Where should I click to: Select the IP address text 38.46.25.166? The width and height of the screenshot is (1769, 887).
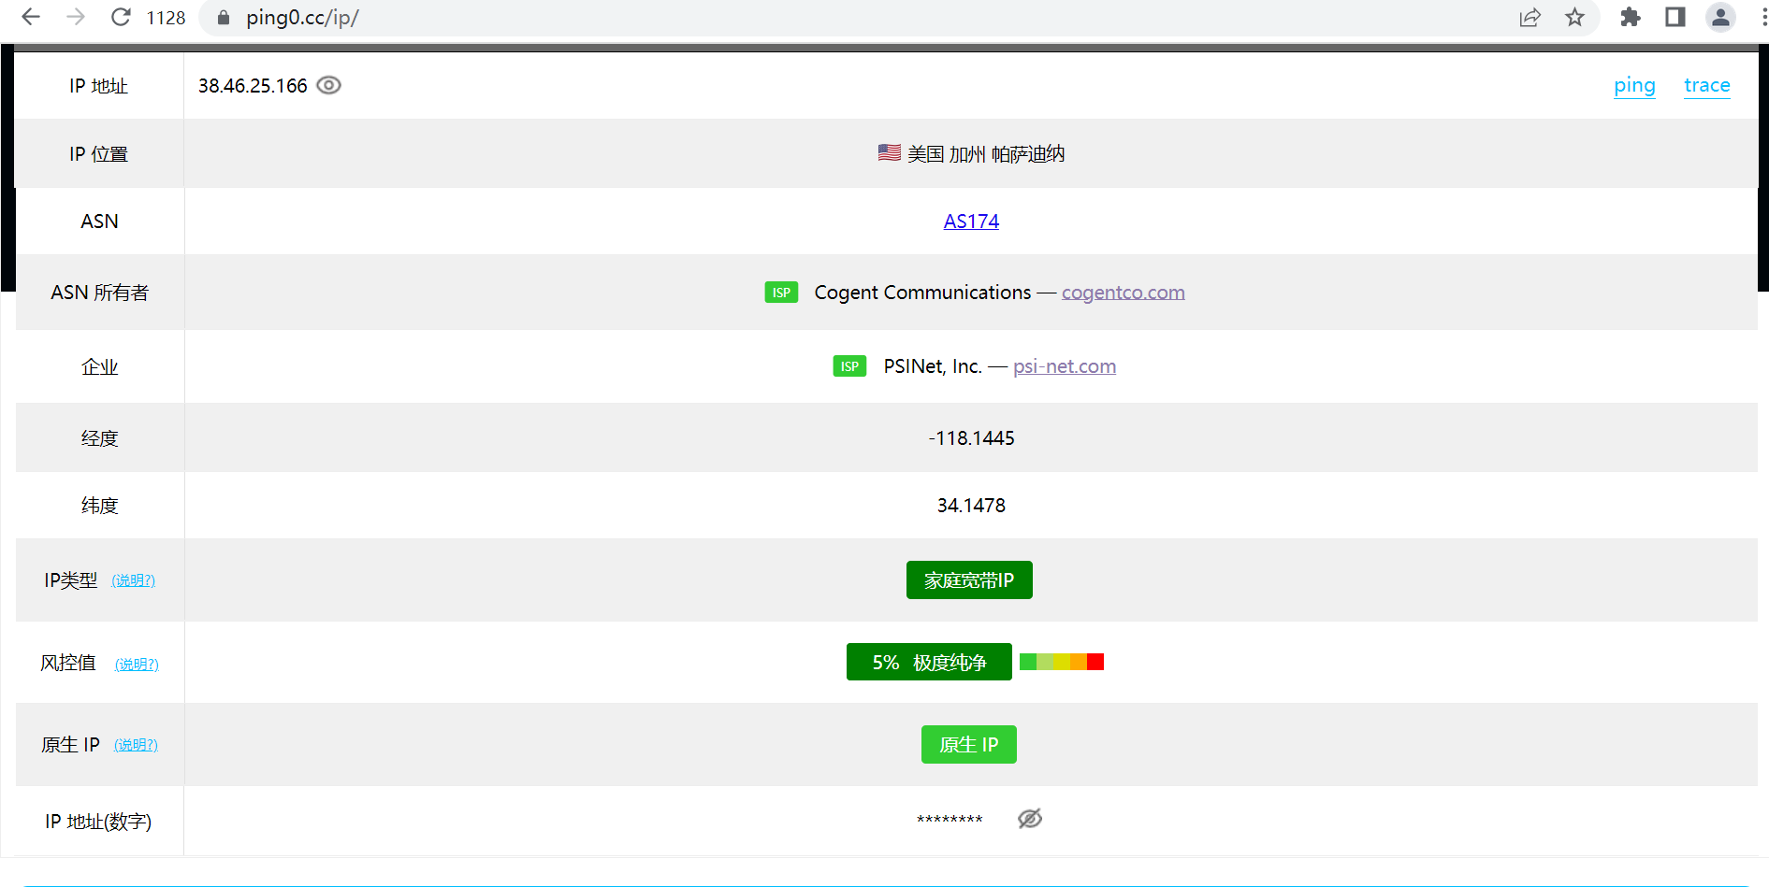[x=253, y=86]
